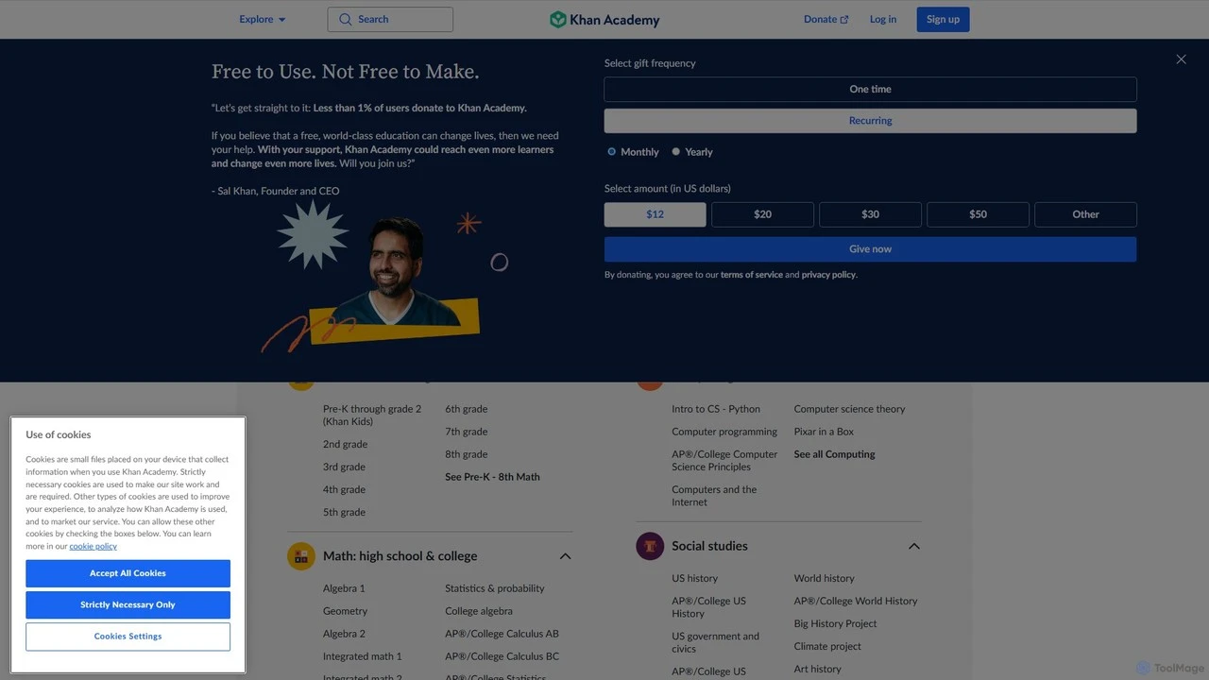Viewport: 1209px width, 680px height.
Task: Click the Sign up button
Action: coord(943,20)
